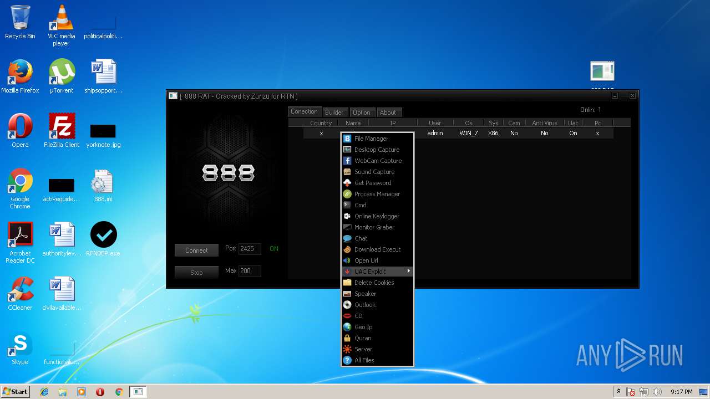Image resolution: width=710 pixels, height=399 pixels.
Task: Select the All Files question-mark icon
Action: click(x=347, y=360)
